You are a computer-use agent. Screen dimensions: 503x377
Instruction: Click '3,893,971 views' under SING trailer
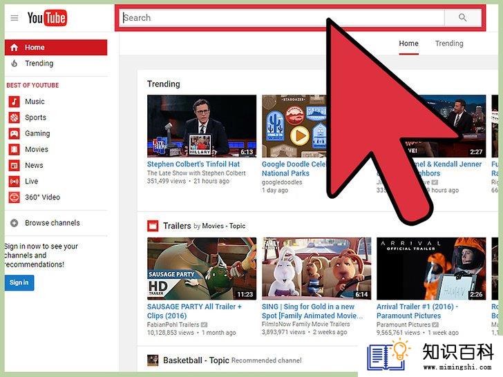click(283, 332)
